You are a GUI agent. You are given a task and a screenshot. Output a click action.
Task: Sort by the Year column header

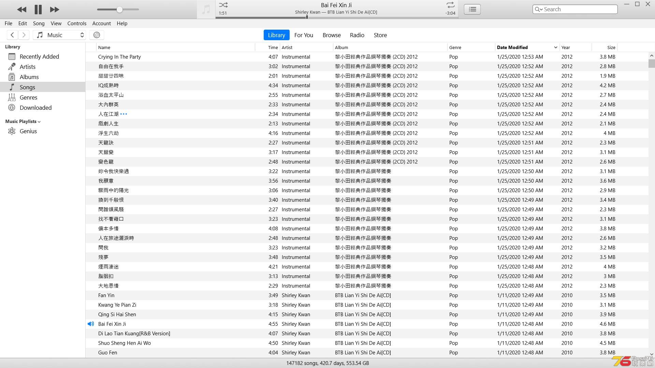click(575, 47)
